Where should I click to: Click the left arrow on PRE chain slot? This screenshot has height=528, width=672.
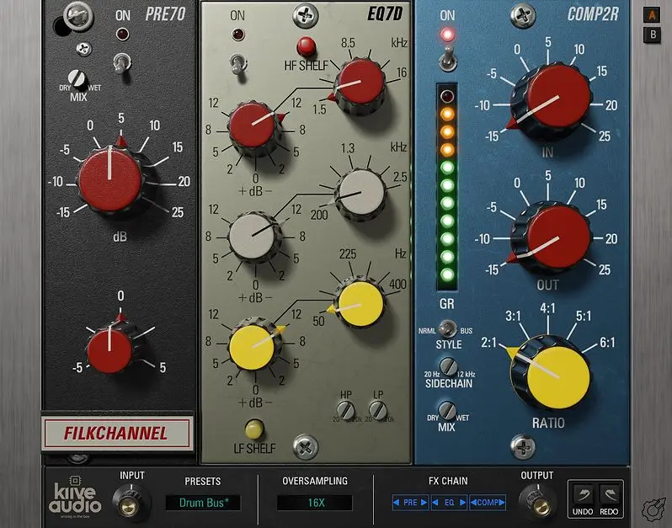pyautogui.click(x=397, y=502)
